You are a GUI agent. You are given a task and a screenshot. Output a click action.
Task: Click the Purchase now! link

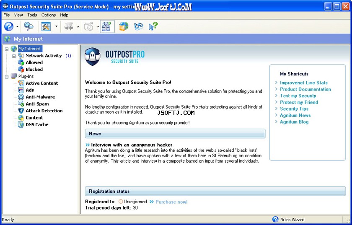171,202
